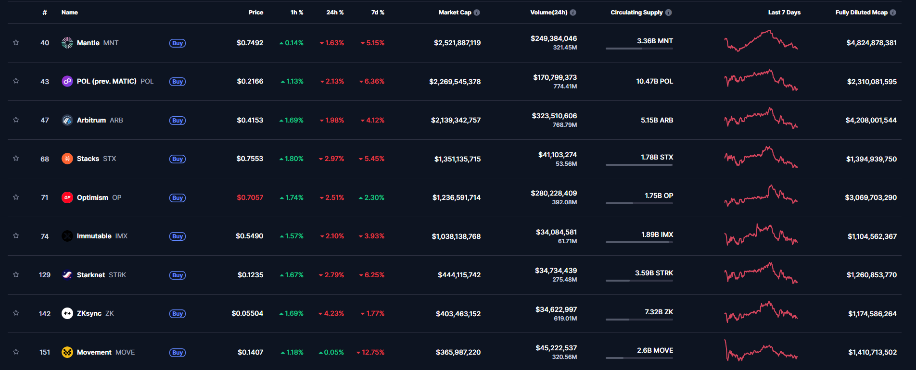Open the Stacks orange coin logo
The width and height of the screenshot is (916, 370).
coord(67,159)
